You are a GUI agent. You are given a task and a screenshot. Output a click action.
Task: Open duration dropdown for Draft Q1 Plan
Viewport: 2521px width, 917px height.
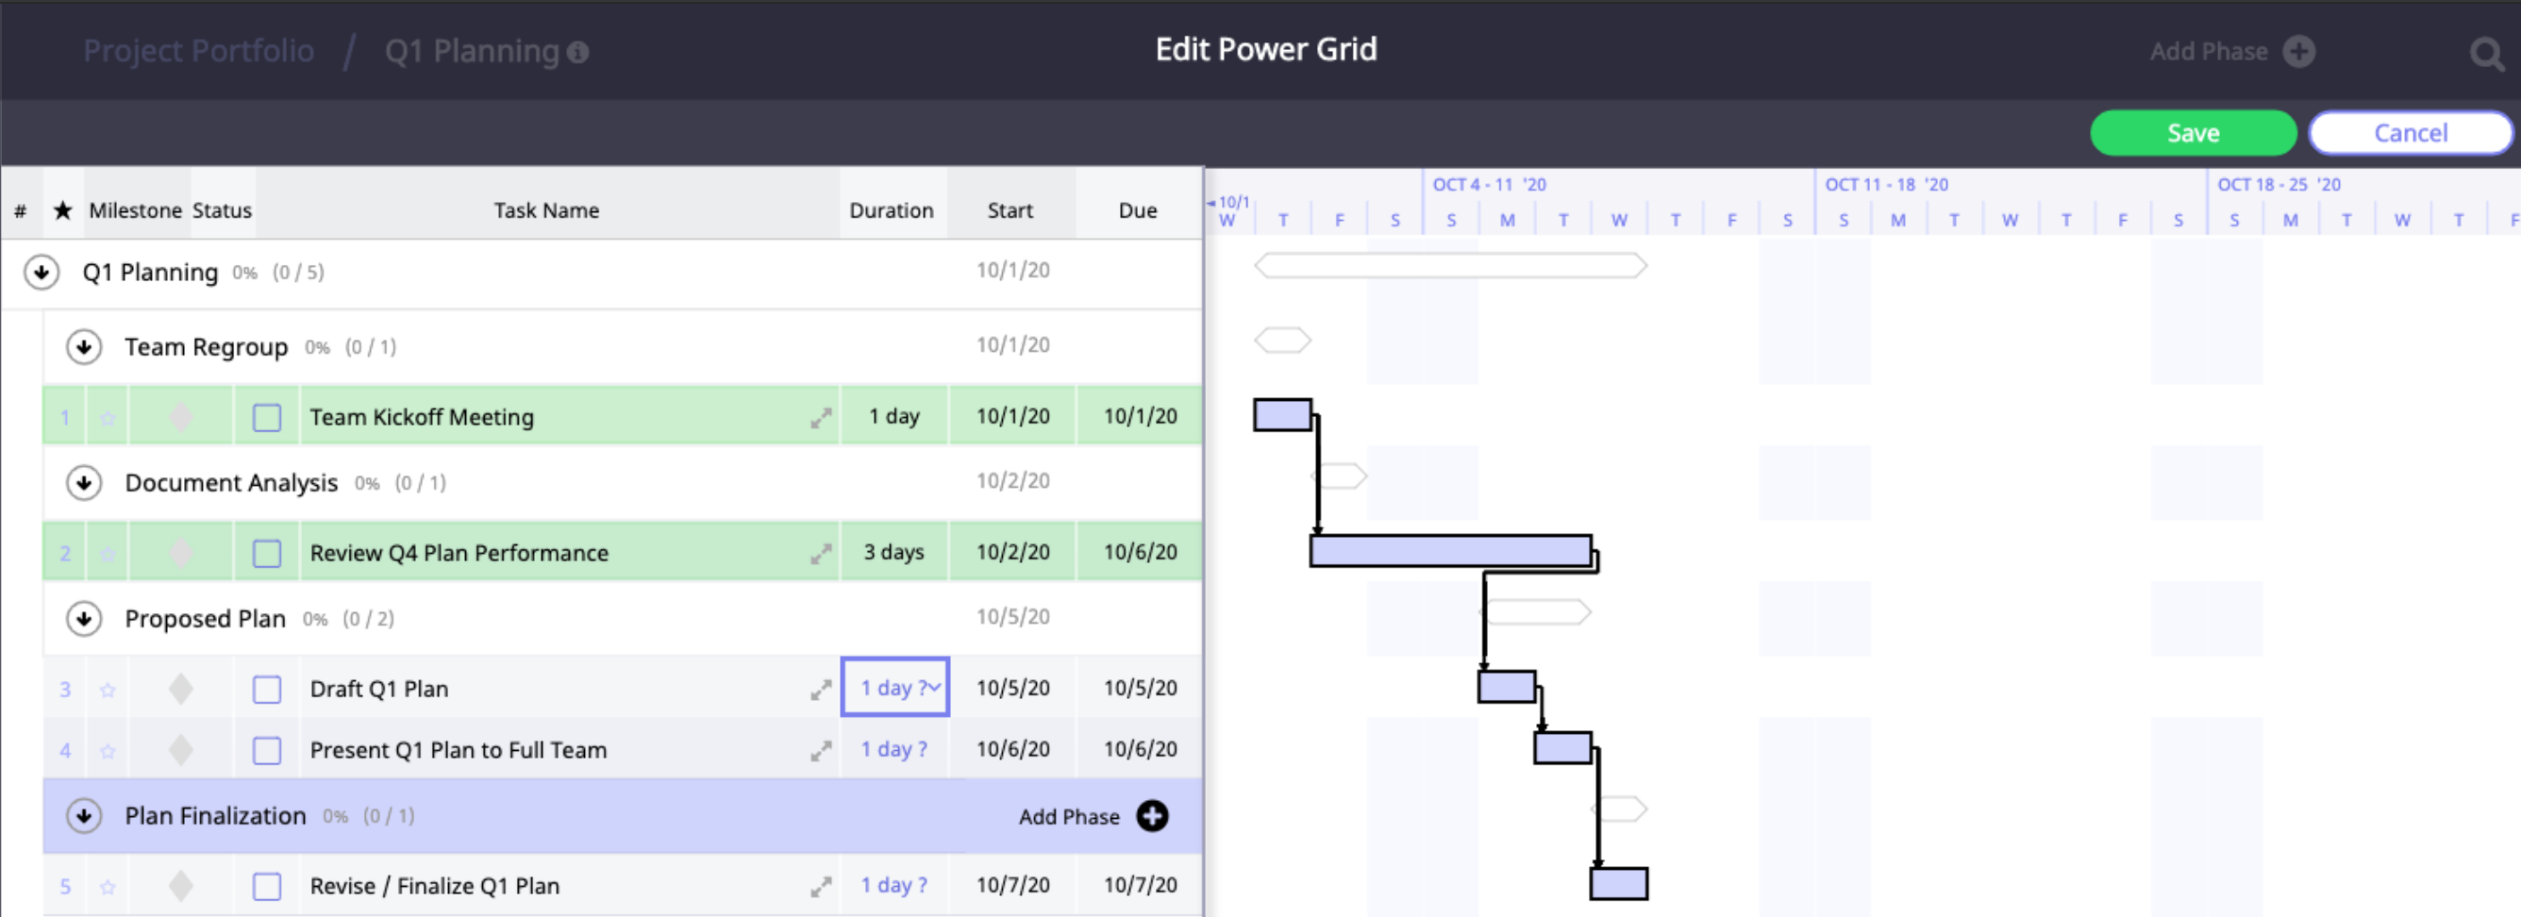[x=934, y=688]
